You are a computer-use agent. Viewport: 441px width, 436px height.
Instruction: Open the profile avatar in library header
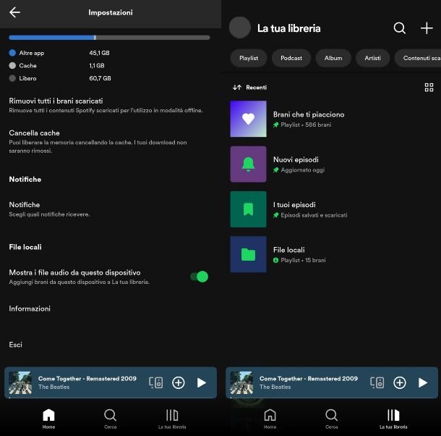(239, 28)
